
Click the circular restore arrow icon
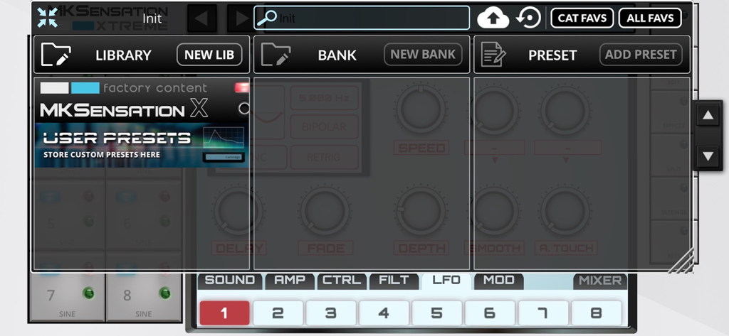(x=529, y=18)
